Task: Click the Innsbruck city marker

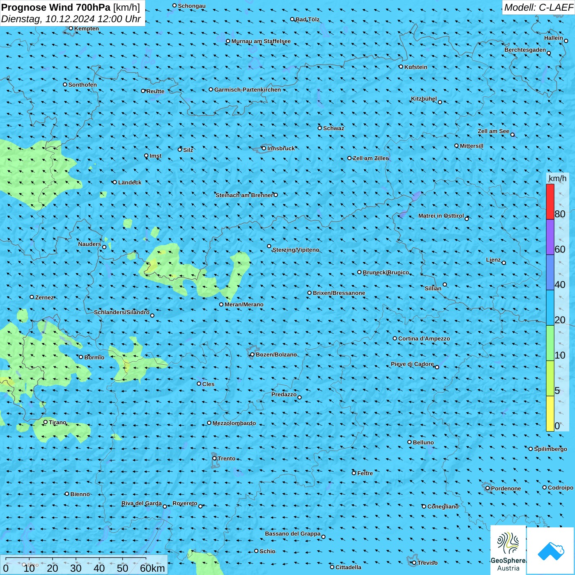Action: point(264,148)
